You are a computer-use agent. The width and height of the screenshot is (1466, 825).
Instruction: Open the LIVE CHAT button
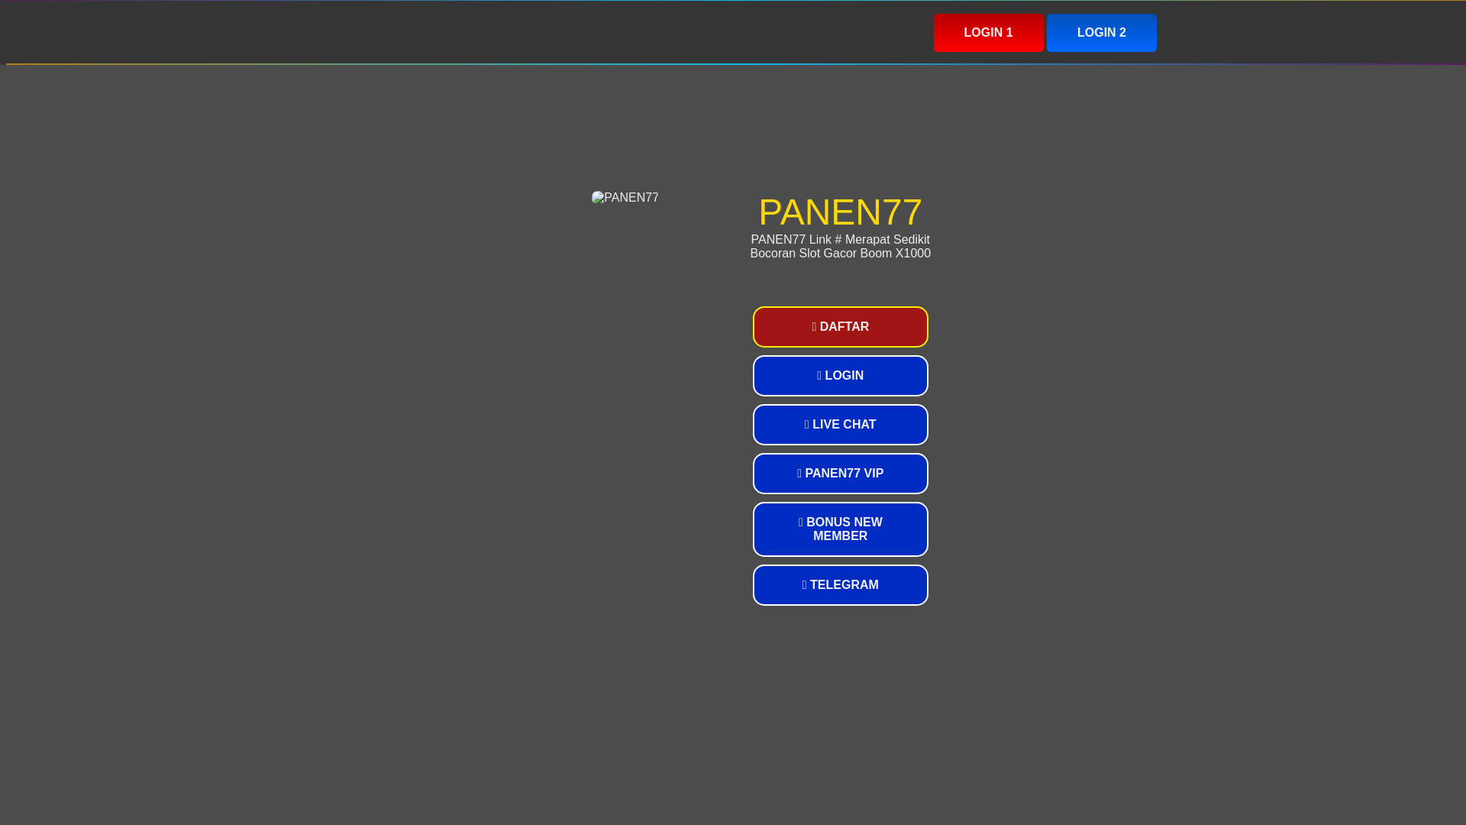point(840,425)
